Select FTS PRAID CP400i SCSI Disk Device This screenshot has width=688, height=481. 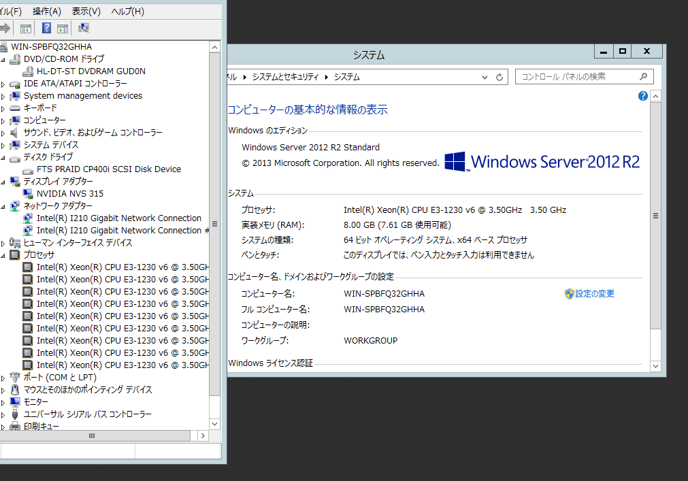108,169
